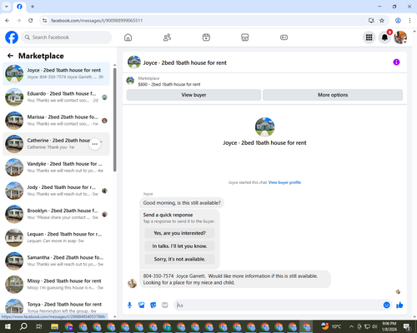Click the browser address bar URL

tap(97, 21)
